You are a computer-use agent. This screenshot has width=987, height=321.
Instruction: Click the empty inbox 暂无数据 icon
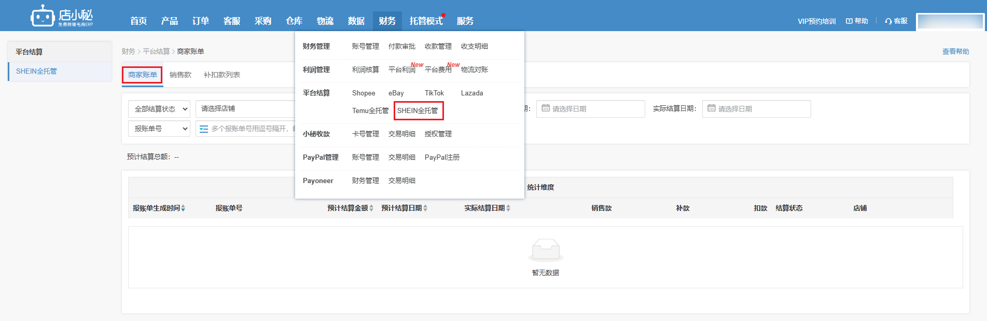pyautogui.click(x=546, y=250)
